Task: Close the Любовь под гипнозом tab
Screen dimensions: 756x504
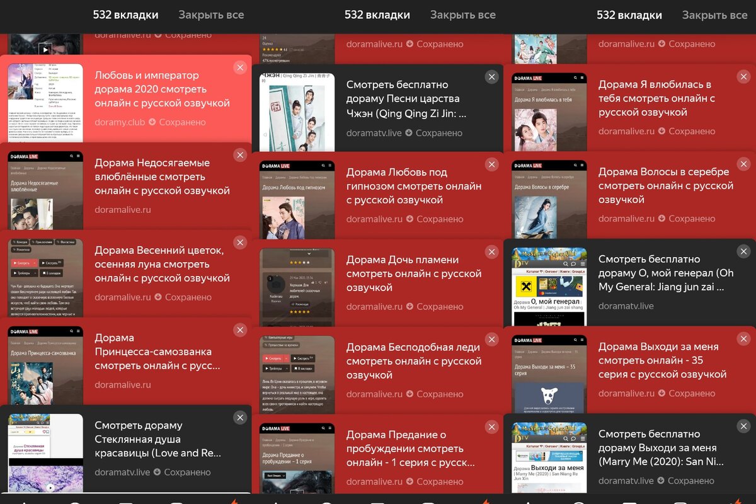Action: click(x=491, y=164)
